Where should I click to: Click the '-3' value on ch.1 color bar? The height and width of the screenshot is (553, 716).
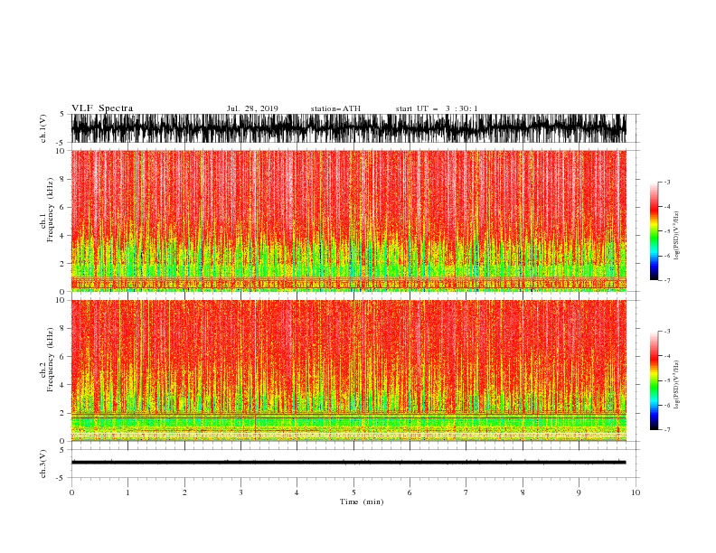(666, 182)
